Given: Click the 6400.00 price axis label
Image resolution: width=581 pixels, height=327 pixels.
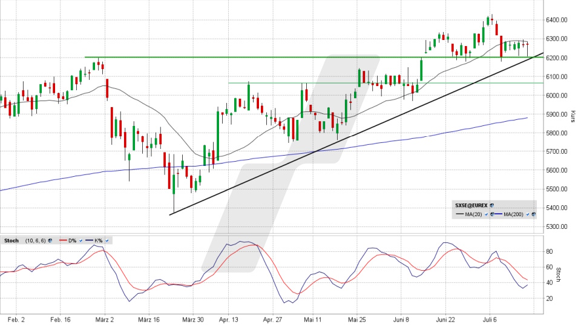Looking at the screenshot, I should pyautogui.click(x=557, y=20).
